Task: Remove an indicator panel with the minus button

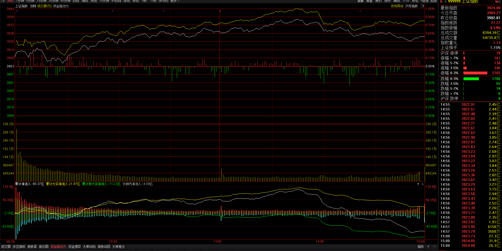Action: [x=434, y=247]
